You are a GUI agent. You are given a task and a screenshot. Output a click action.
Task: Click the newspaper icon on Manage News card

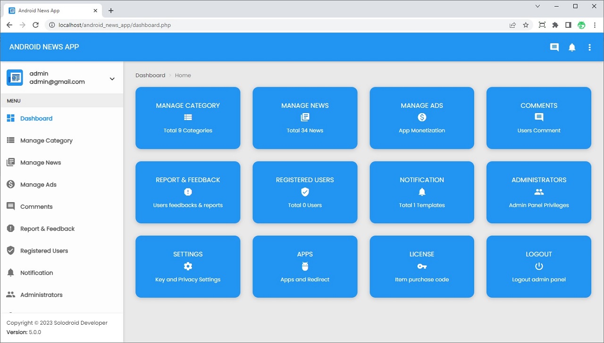click(x=305, y=117)
